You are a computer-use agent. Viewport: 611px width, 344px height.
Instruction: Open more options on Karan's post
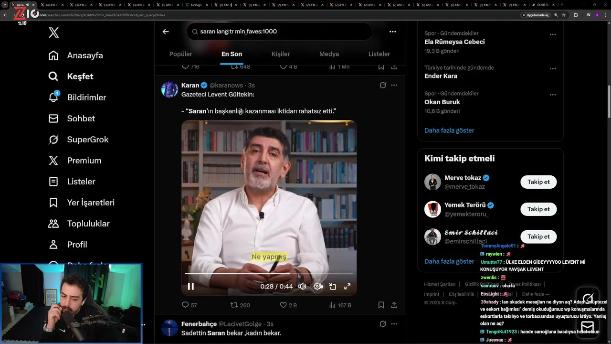point(394,85)
